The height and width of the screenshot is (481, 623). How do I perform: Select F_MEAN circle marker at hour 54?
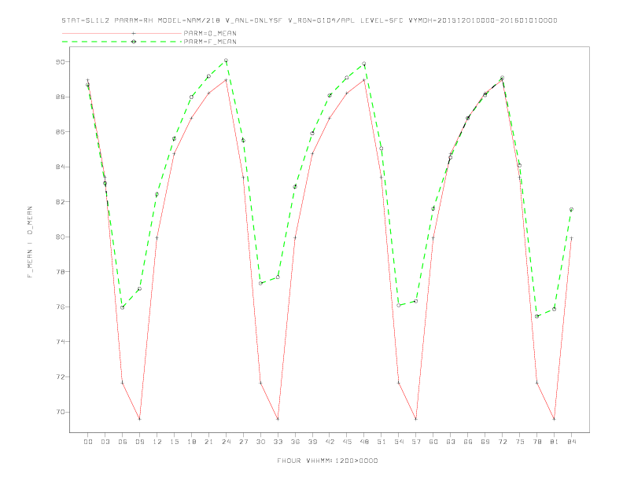point(399,305)
